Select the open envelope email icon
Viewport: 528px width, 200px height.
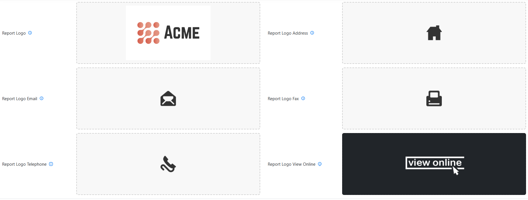(x=168, y=98)
